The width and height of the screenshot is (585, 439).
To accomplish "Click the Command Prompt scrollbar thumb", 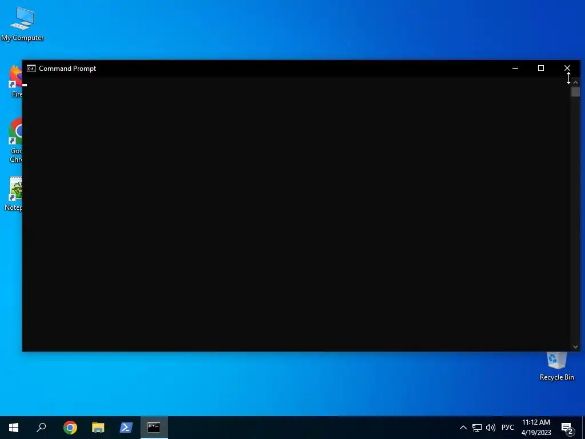I will [x=575, y=91].
